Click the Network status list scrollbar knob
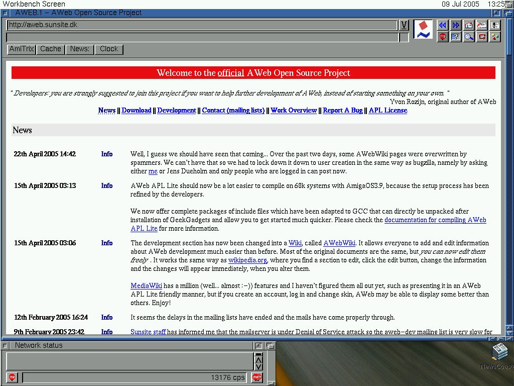This screenshot has height=386, width=514. click(259, 354)
